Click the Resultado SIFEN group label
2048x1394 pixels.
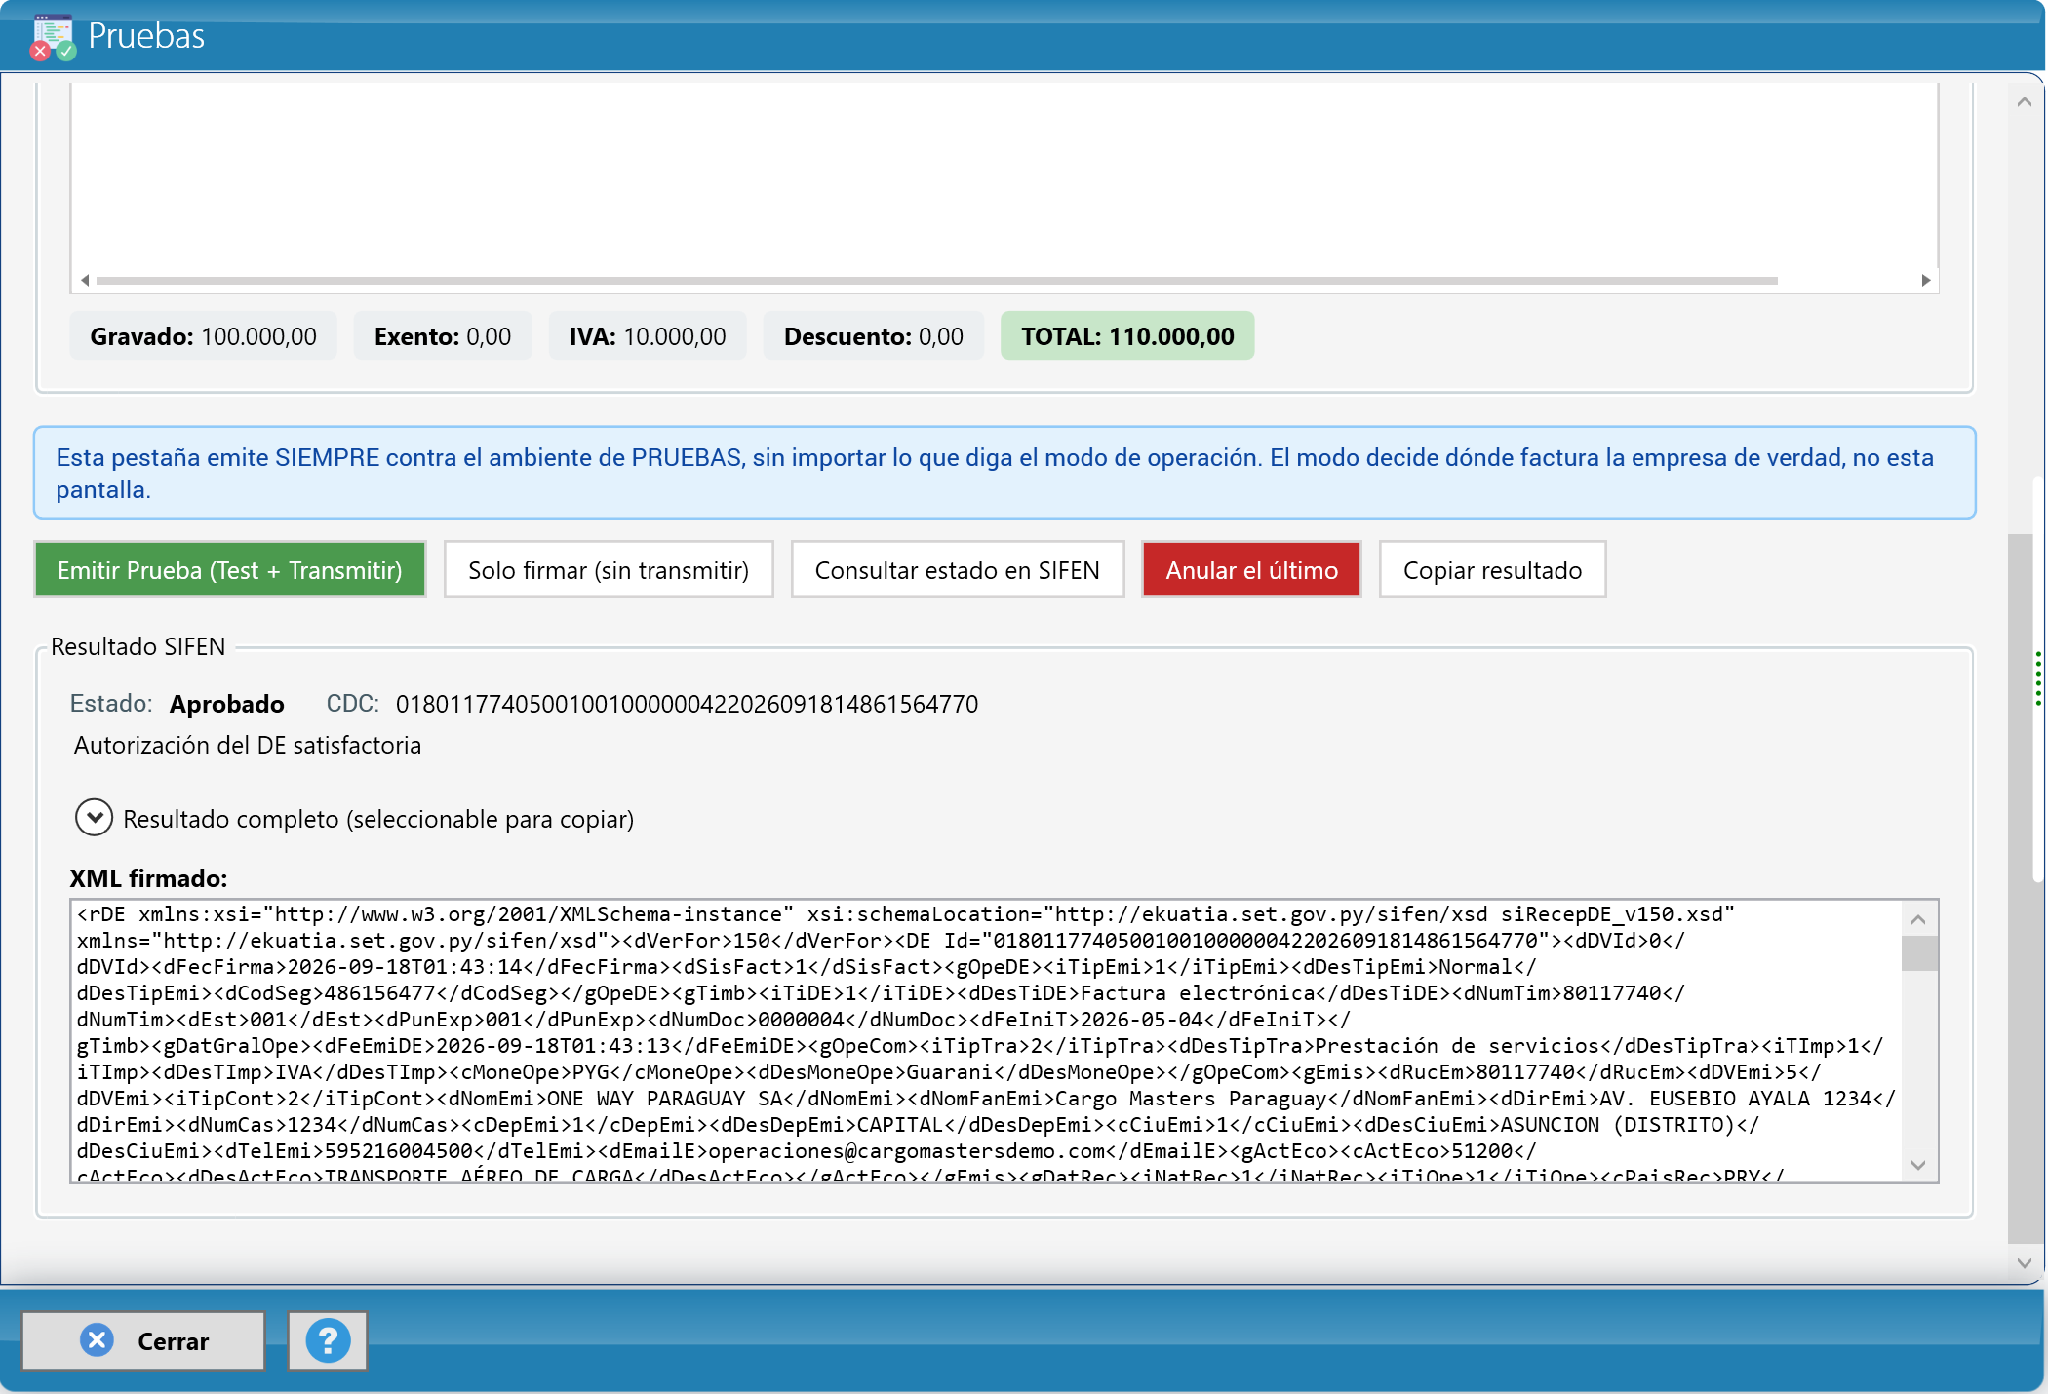(138, 646)
